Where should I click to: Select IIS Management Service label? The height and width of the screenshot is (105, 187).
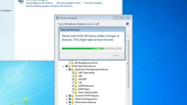pos(86,63)
